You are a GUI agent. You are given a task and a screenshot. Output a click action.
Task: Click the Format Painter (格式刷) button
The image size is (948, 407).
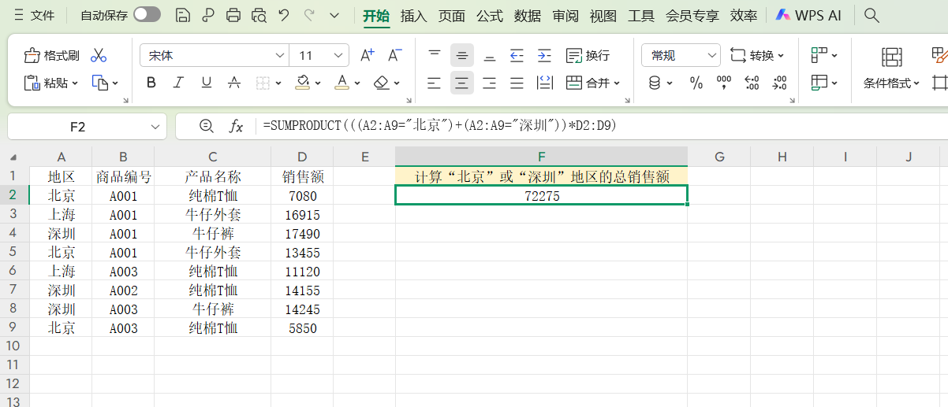pos(52,55)
